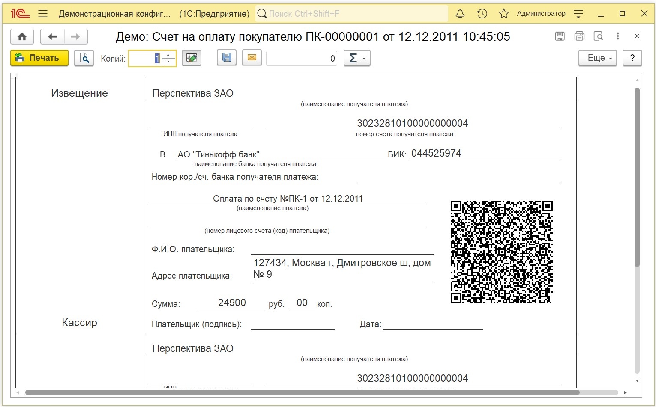Save document to file with diskette icon

[227, 58]
